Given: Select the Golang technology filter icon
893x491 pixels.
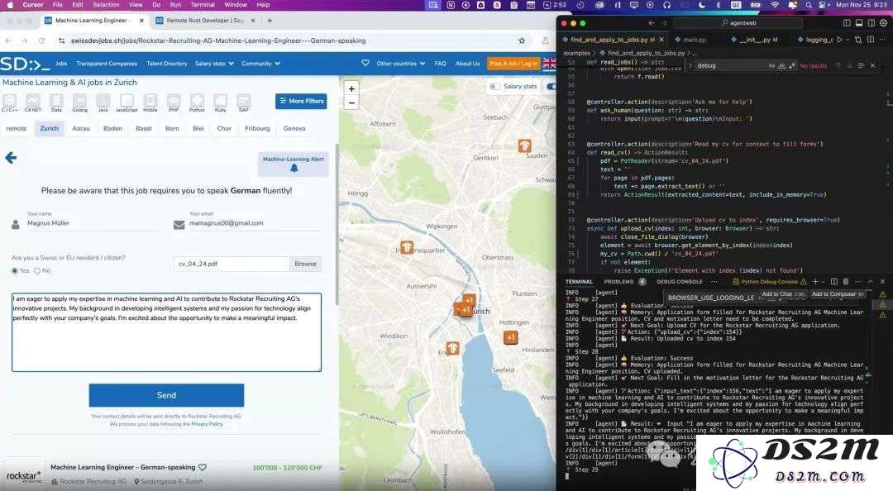Looking at the screenshot, I should 79,102.
